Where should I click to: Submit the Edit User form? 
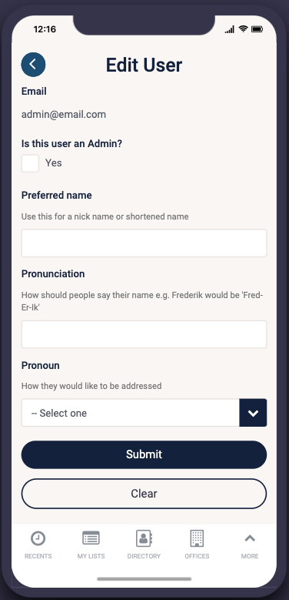[x=144, y=454]
